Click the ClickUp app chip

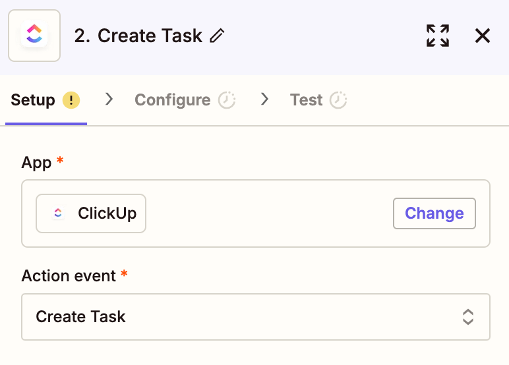[91, 213]
